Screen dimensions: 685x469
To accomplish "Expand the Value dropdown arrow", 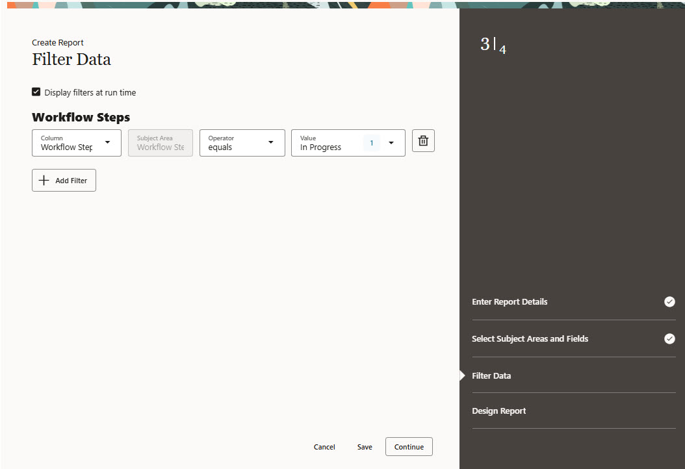I will [391, 143].
